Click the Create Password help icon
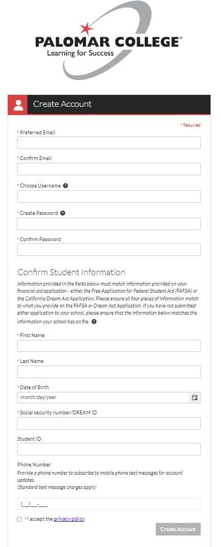Image resolution: width=221 pixels, height=547 pixels. pyautogui.click(x=63, y=213)
